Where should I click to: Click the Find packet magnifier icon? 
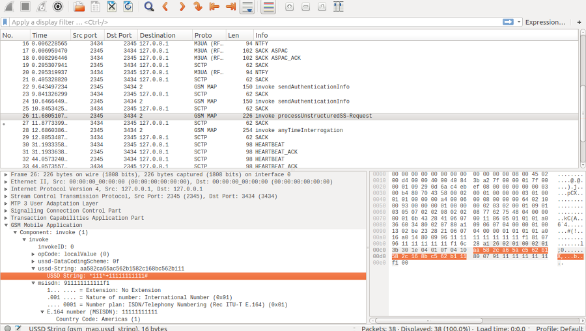149,7
